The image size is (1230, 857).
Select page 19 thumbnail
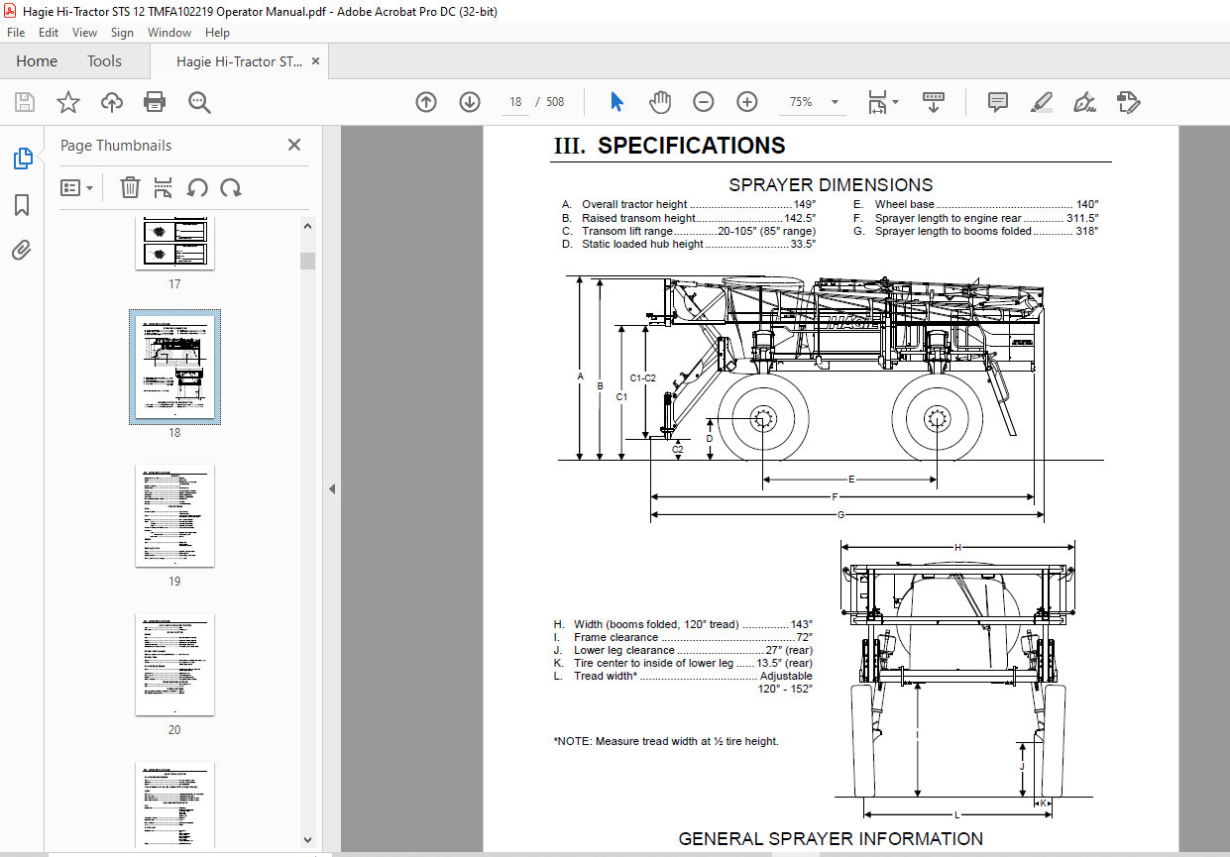[x=174, y=516]
